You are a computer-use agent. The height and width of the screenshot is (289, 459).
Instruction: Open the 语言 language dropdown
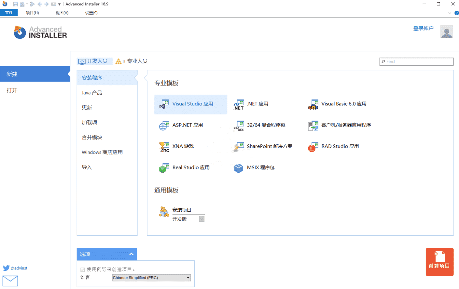point(151,278)
